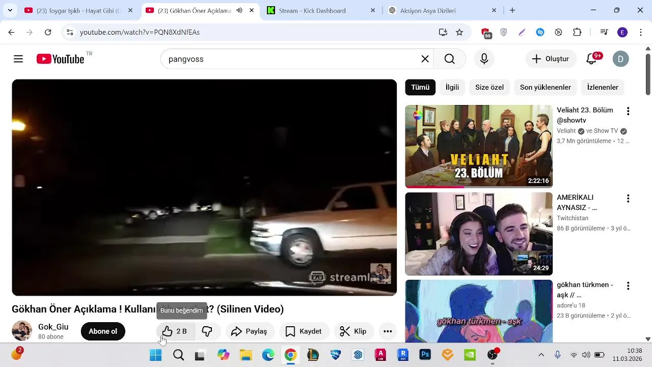The height and width of the screenshot is (367, 652).
Task: Open the Extensions puzzle icon
Action: click(577, 32)
